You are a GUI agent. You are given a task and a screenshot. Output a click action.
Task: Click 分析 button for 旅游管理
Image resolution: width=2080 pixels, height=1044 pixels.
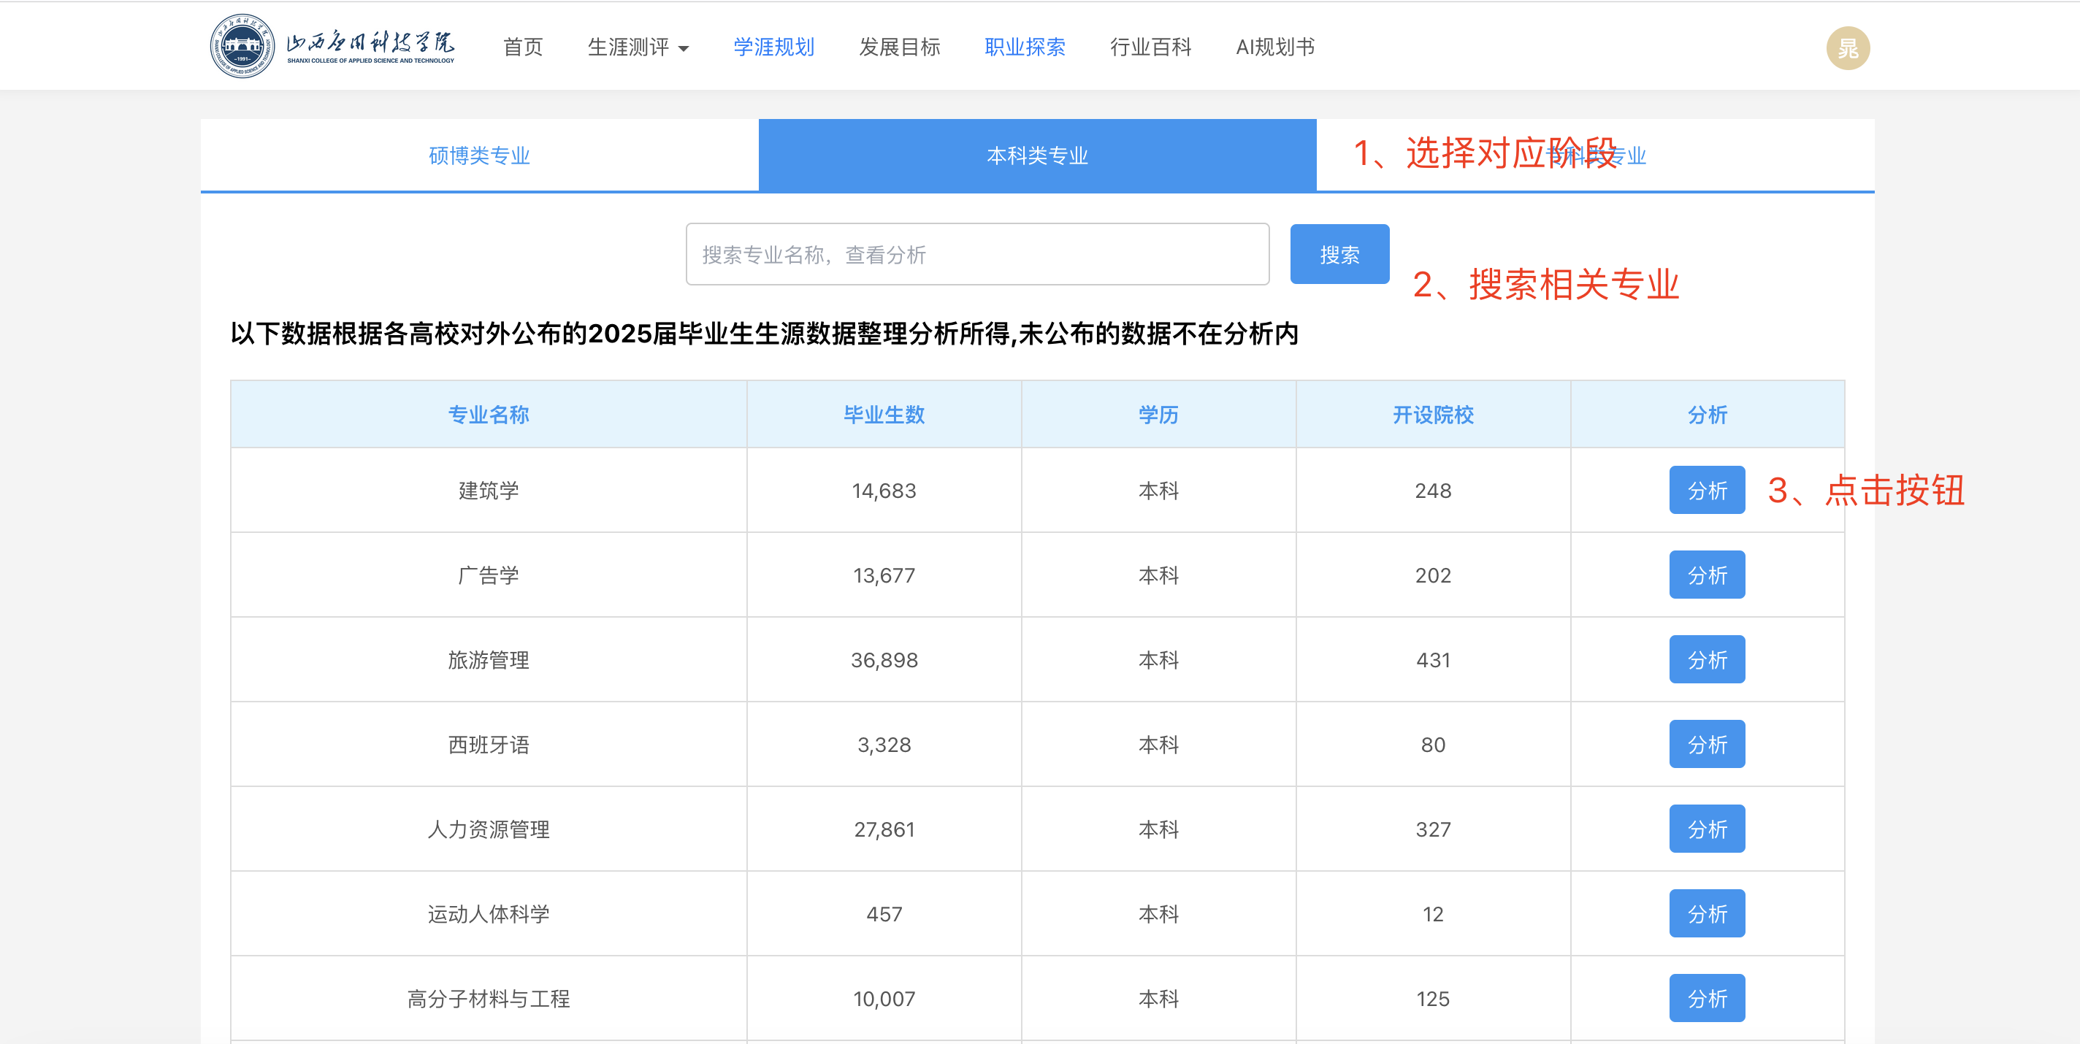1707,660
